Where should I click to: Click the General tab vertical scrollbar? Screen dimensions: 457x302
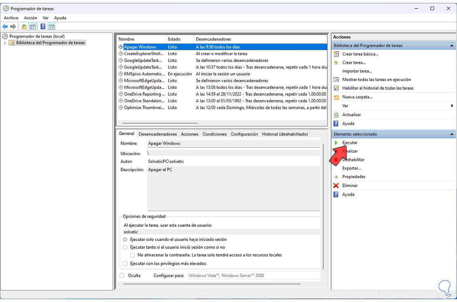coord(323,206)
